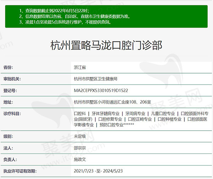Click the 省份 label
Image resolution: width=213 pixels, height=179 pixels.
point(8,67)
